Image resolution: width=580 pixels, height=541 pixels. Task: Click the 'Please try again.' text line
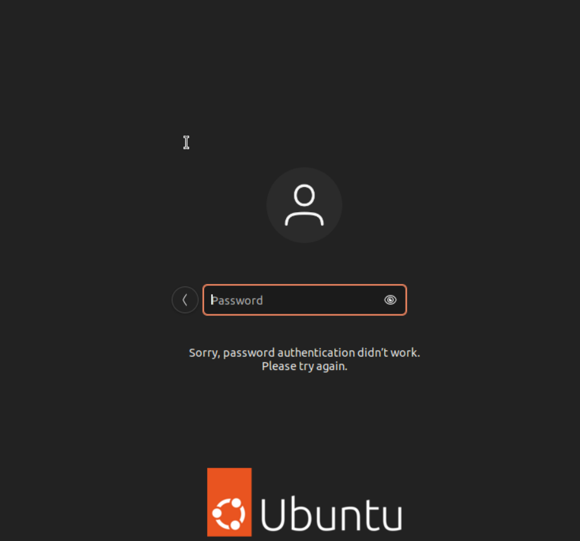(305, 366)
